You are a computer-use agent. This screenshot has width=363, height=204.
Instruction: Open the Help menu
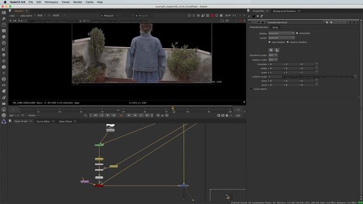100,2
